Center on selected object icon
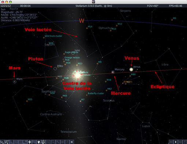The height and width of the screenshot is (144, 187). click(x=48, y=142)
